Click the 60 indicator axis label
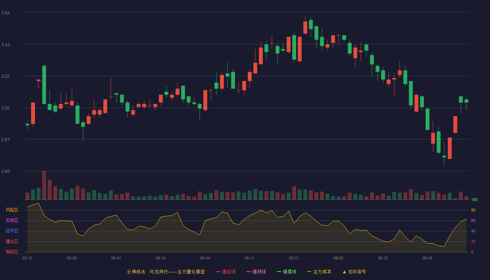Viewport: 490px width, 280px height. pyautogui.click(x=473, y=220)
